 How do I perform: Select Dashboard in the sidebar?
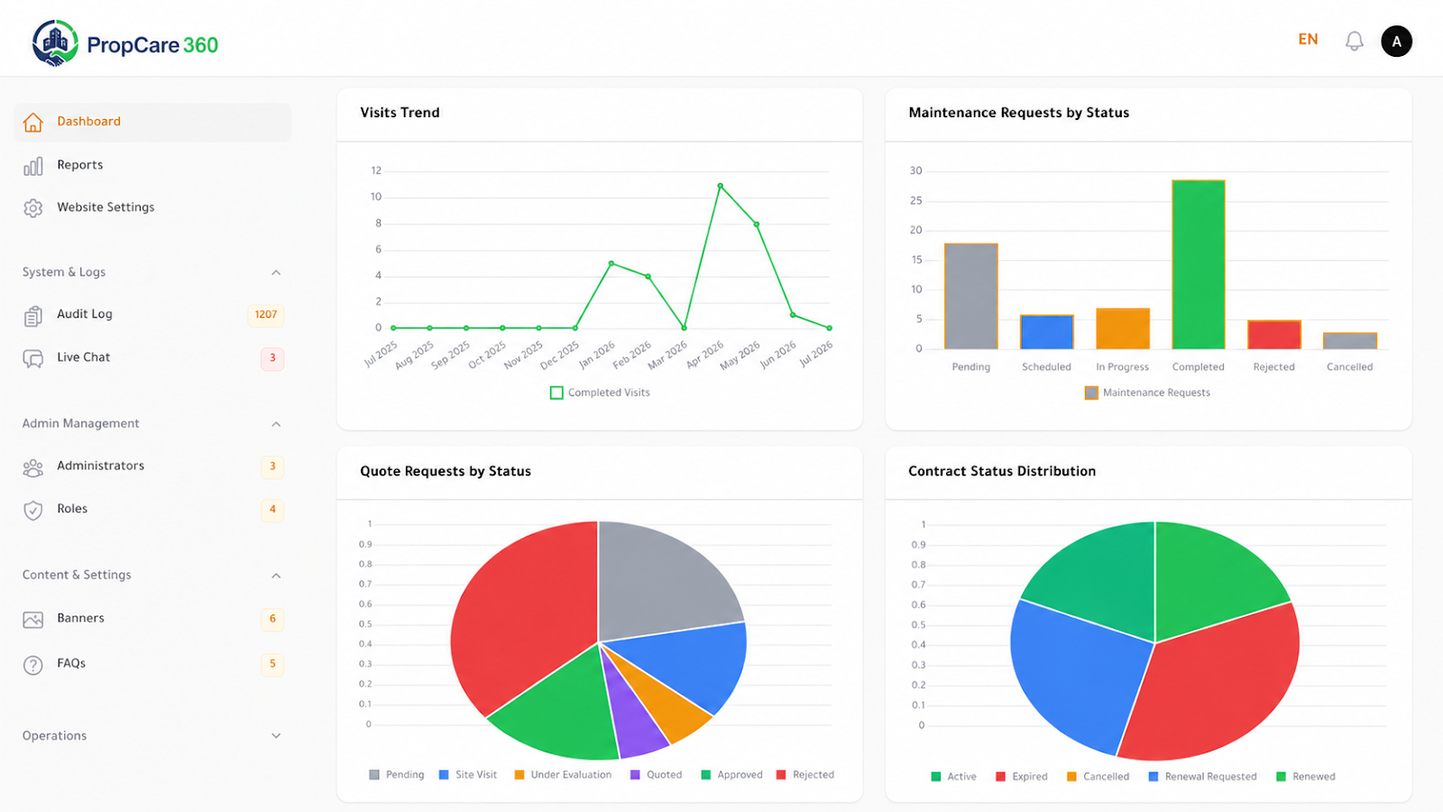tap(152, 122)
